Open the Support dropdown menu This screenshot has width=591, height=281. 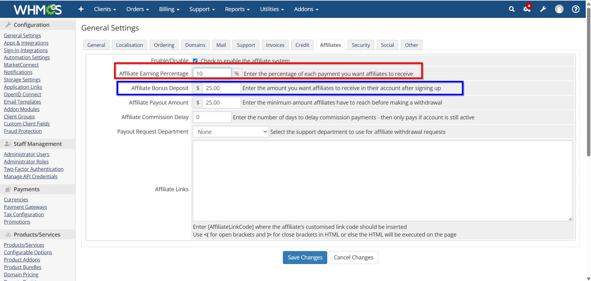(x=202, y=9)
